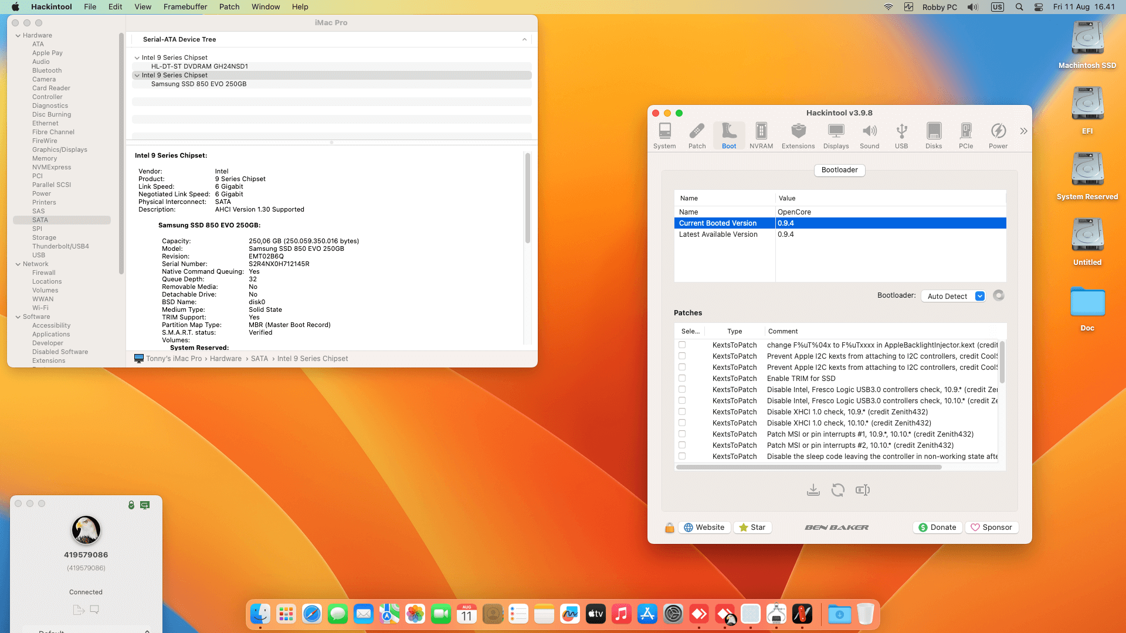
Task: Open the Bootloader Auto Detect dropdown
Action: 953,296
